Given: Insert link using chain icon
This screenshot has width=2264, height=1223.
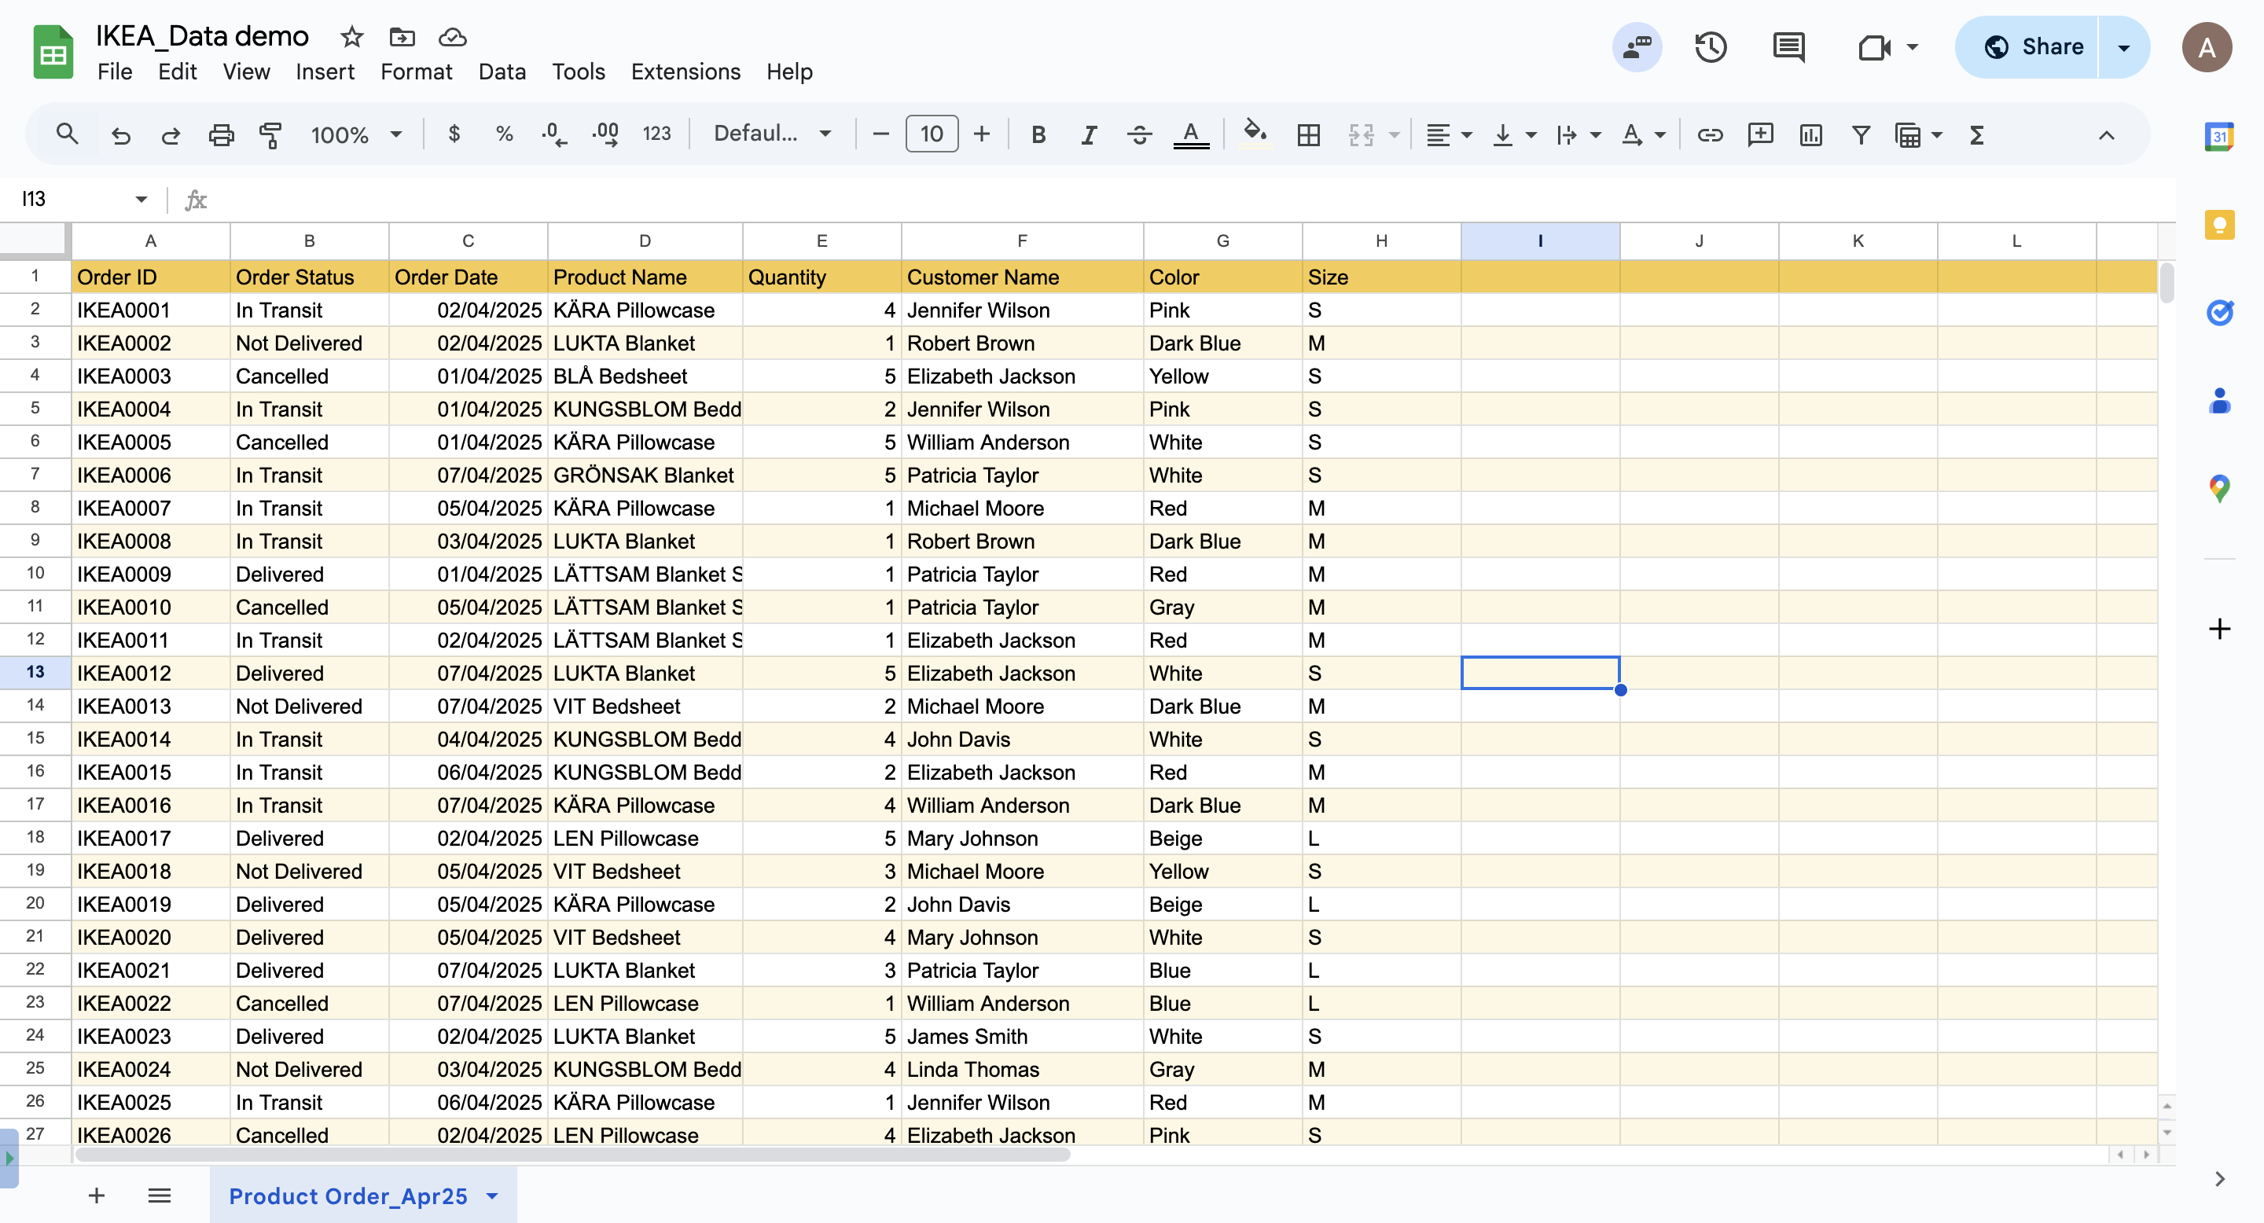Looking at the screenshot, I should [1710, 134].
